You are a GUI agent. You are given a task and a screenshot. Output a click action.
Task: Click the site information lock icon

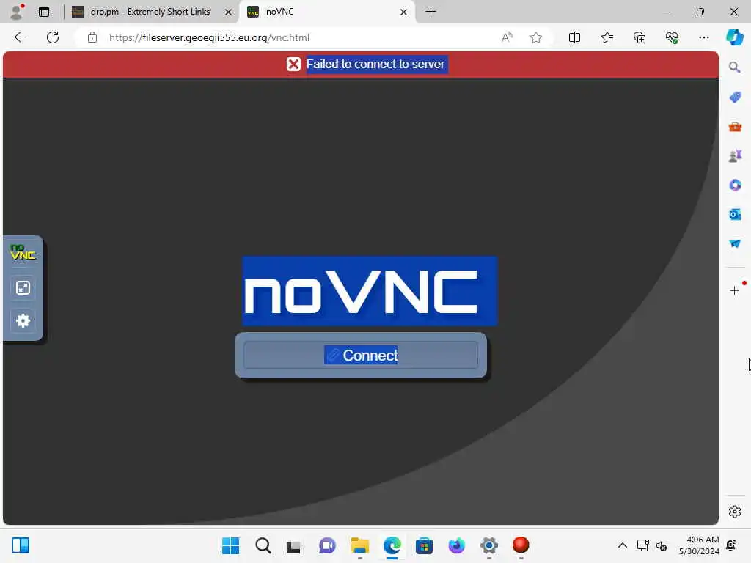pyautogui.click(x=92, y=37)
